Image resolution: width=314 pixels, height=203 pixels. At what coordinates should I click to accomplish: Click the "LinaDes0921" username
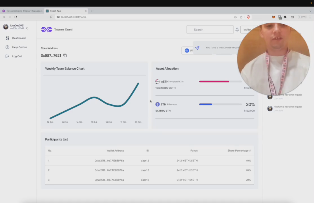pyautogui.click(x=17, y=25)
